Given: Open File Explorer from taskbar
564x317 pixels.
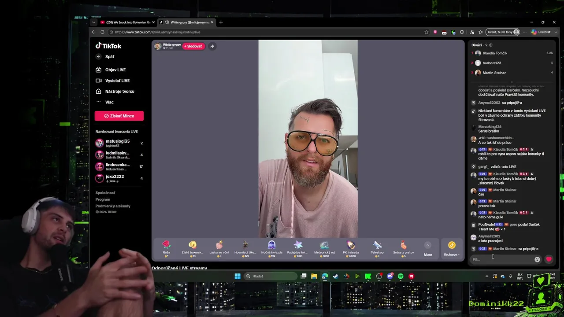Looking at the screenshot, I should pyautogui.click(x=314, y=276).
